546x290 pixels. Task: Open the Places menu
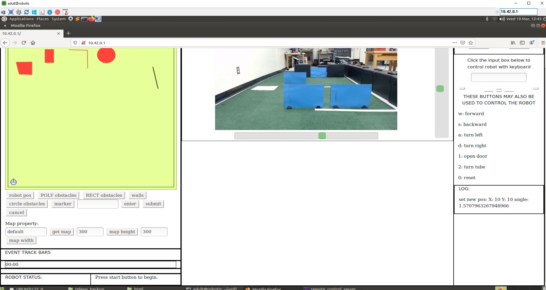click(x=43, y=19)
